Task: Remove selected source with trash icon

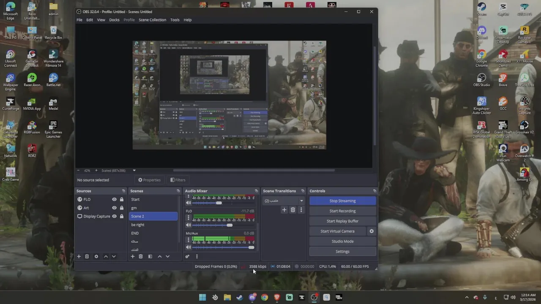Action: click(87, 256)
